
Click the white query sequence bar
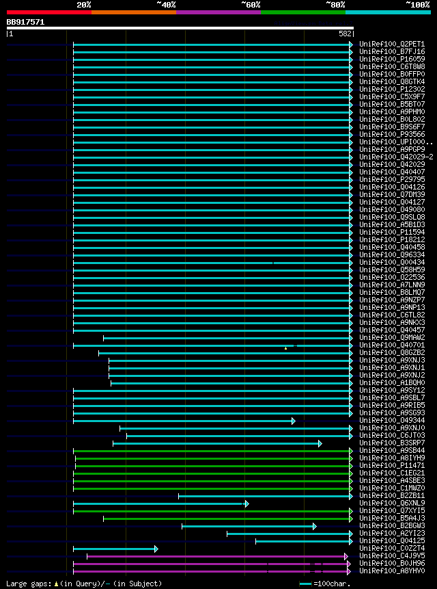point(180,28)
